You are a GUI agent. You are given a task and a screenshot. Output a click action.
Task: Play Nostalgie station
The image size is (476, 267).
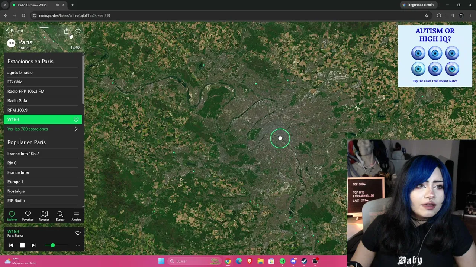point(43,191)
